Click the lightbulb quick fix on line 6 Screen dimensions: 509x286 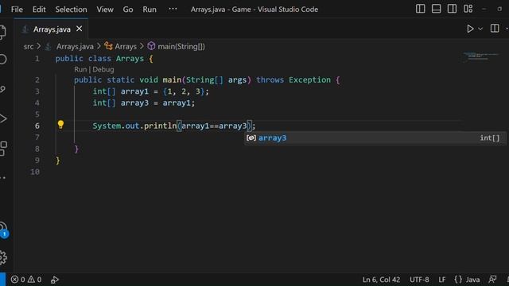point(60,125)
